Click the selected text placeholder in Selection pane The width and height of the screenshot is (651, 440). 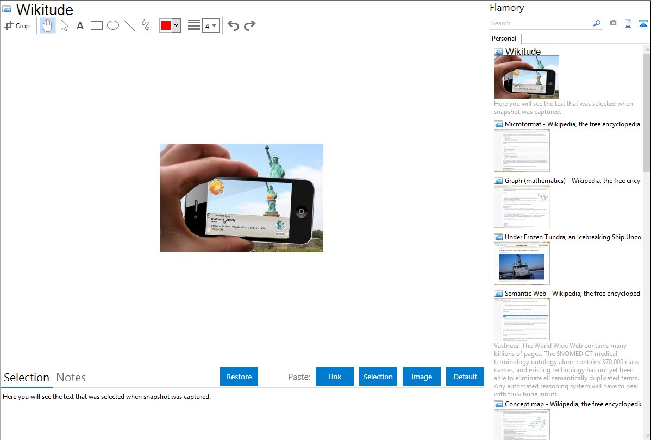click(107, 397)
